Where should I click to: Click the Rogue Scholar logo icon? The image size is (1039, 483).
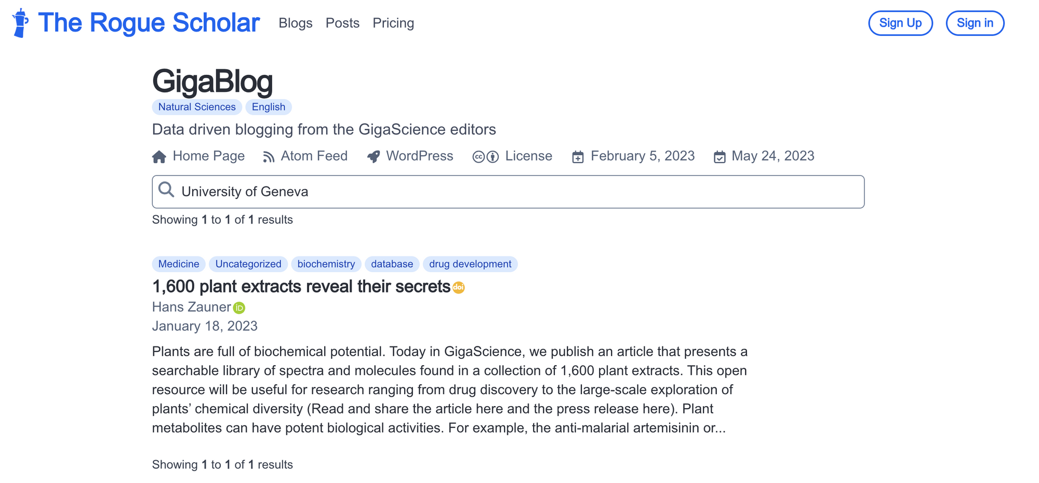pyautogui.click(x=21, y=23)
